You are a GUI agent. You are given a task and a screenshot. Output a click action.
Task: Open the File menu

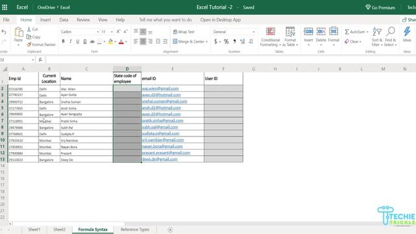tap(6, 19)
